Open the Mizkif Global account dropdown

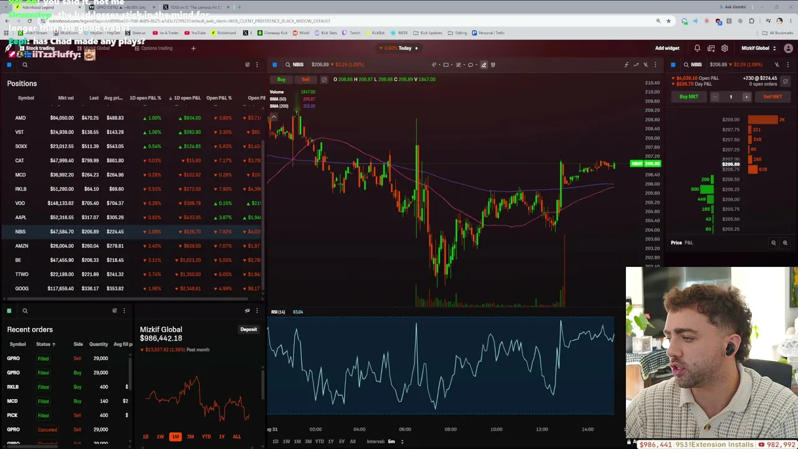[x=759, y=48]
